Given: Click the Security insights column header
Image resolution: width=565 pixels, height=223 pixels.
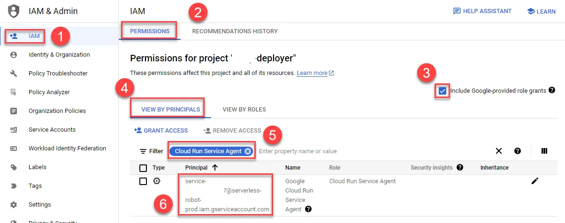Looking at the screenshot, I should pos(432,168).
